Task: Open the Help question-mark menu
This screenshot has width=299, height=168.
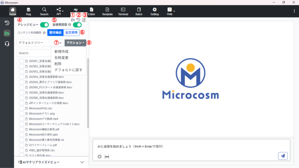Action: (x=169, y=12)
